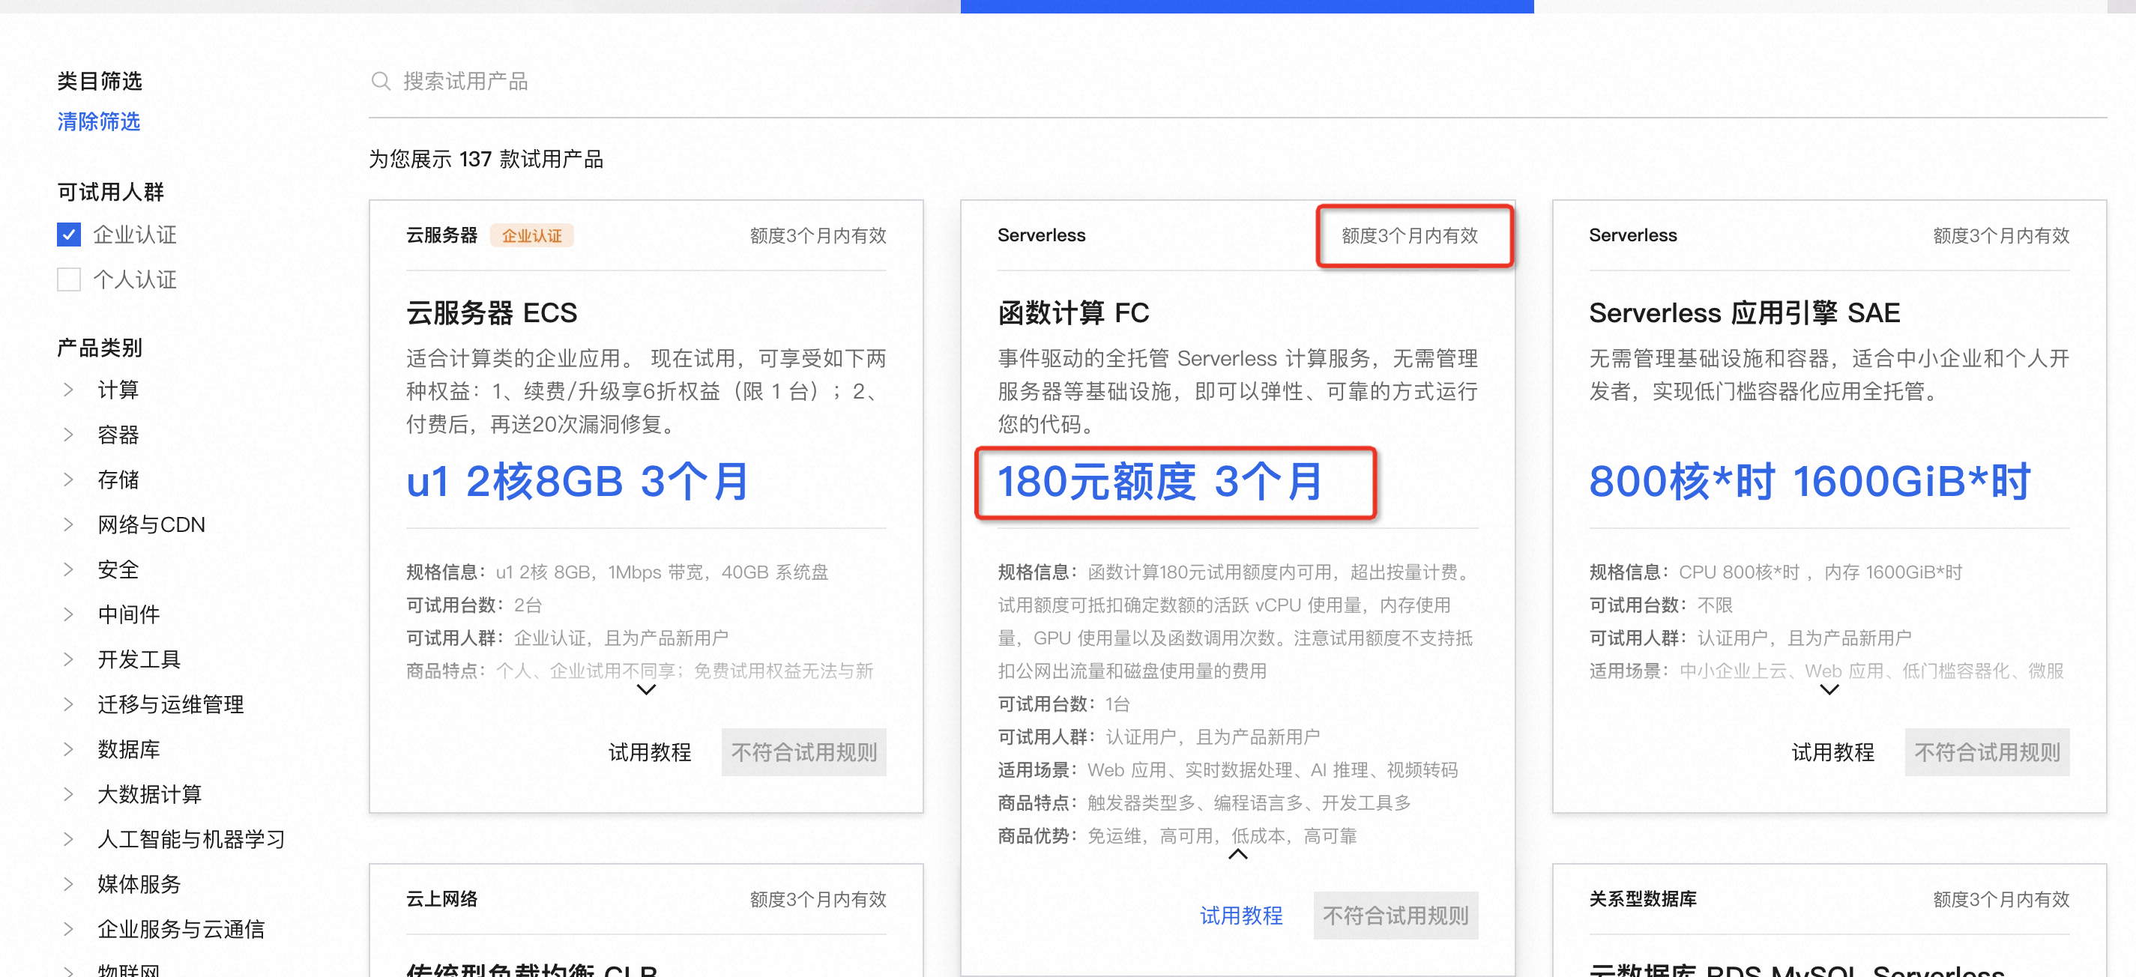Screen dimensions: 2136x977
Task: Uncheck the 企业认证 checkbox
Action: [x=69, y=235]
